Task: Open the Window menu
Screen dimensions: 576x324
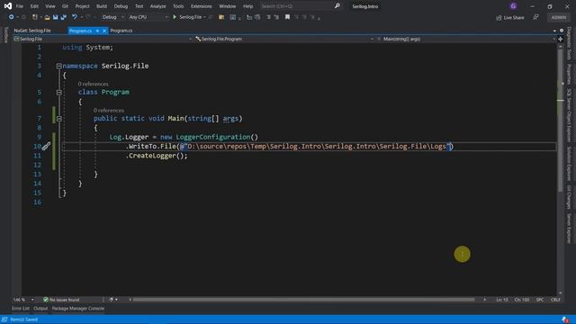Action: click(228, 6)
